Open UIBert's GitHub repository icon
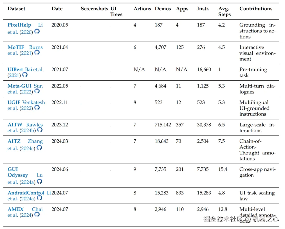 (25, 75)
